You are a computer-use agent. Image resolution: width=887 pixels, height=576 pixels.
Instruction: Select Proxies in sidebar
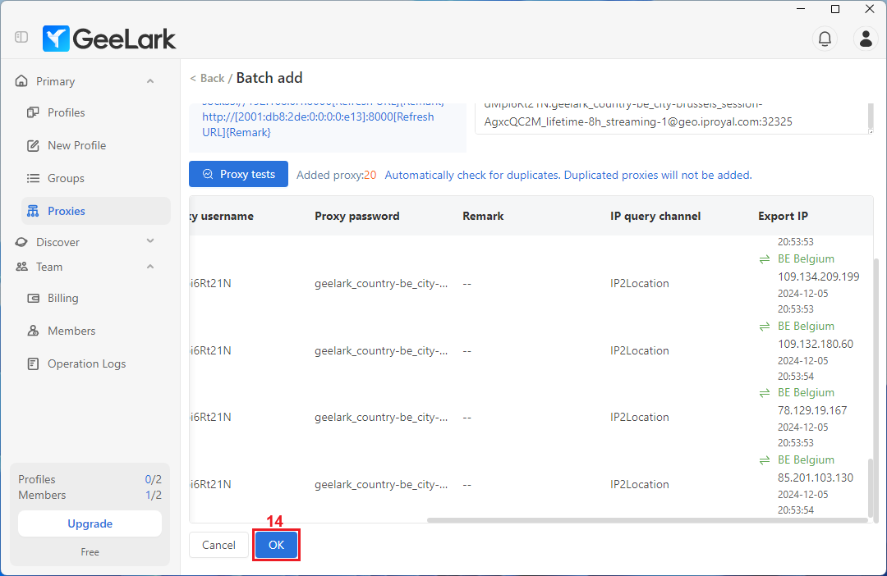tap(66, 211)
